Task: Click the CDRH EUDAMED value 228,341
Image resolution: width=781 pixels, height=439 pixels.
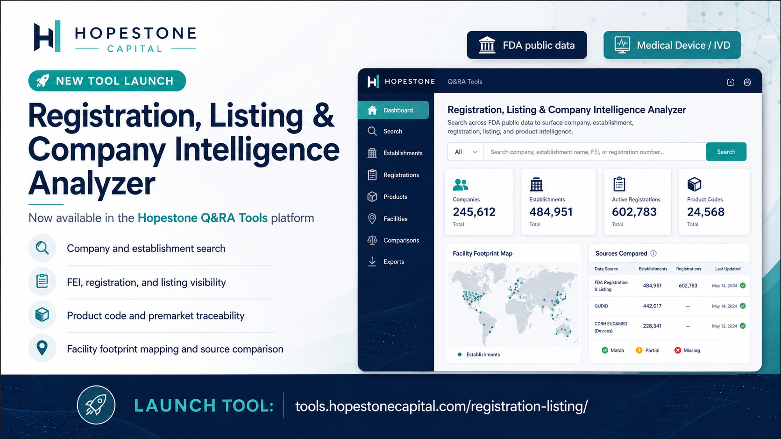Action: point(652,326)
